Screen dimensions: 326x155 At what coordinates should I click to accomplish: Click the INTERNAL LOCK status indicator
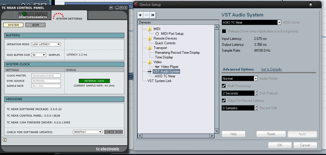coord(94,81)
